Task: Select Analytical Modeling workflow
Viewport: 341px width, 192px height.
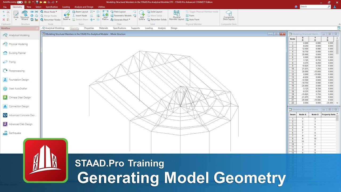Action: click(20, 35)
